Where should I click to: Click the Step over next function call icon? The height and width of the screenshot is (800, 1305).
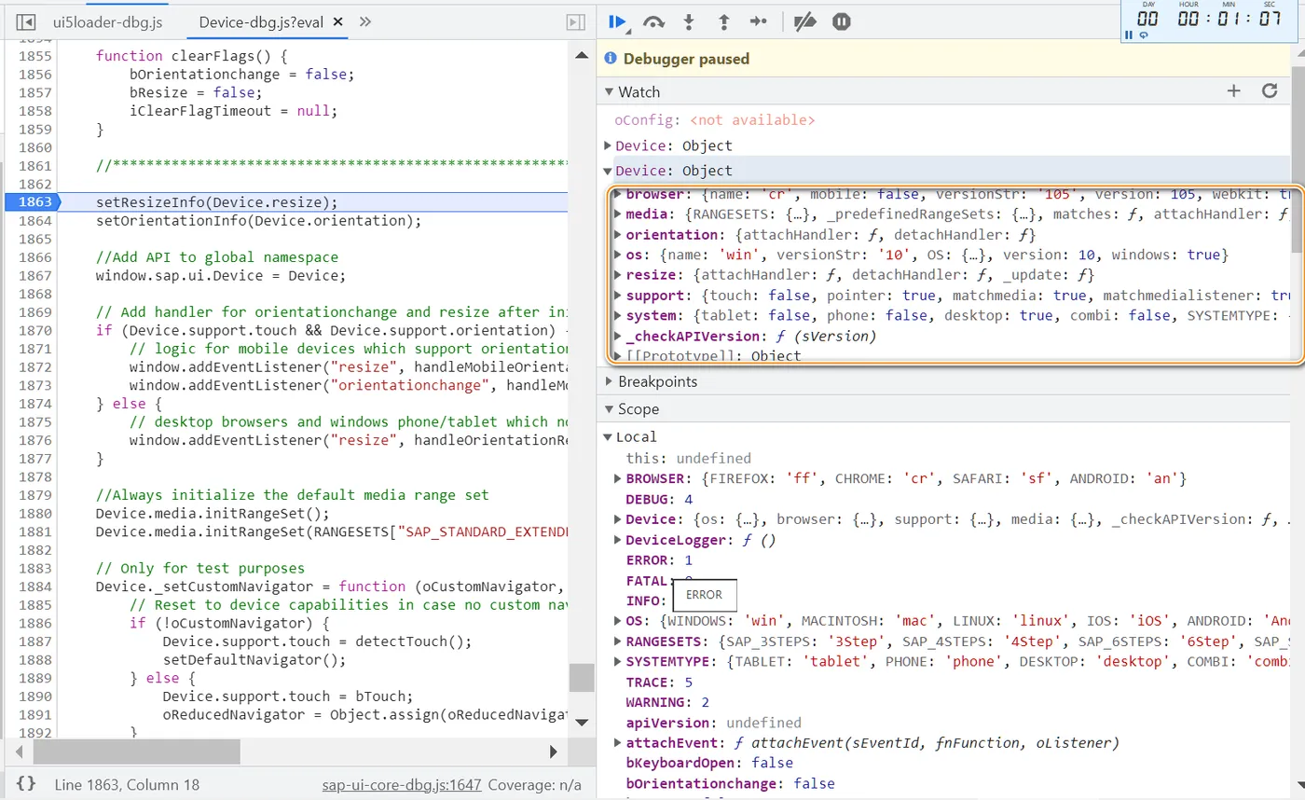[653, 21]
